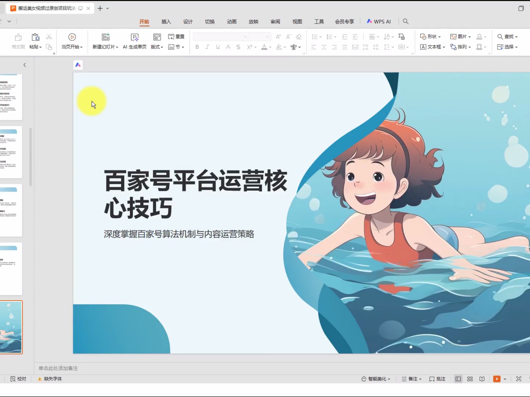530x397 pixels.
Task: Click the shape outline icon
Action: [479, 47]
